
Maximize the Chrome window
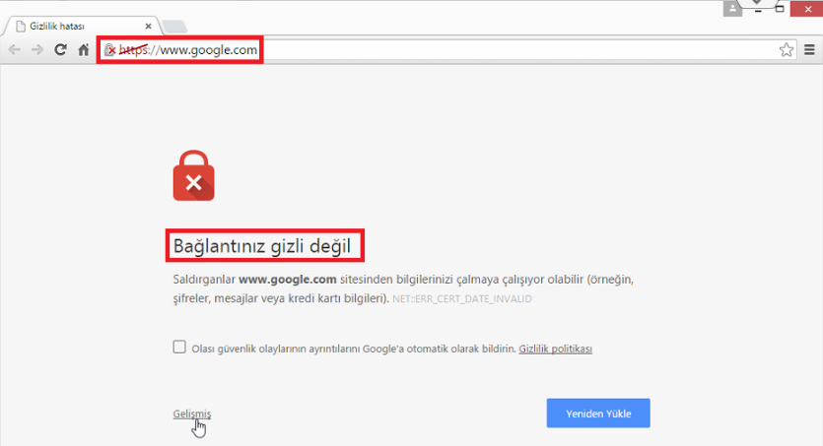point(780,7)
